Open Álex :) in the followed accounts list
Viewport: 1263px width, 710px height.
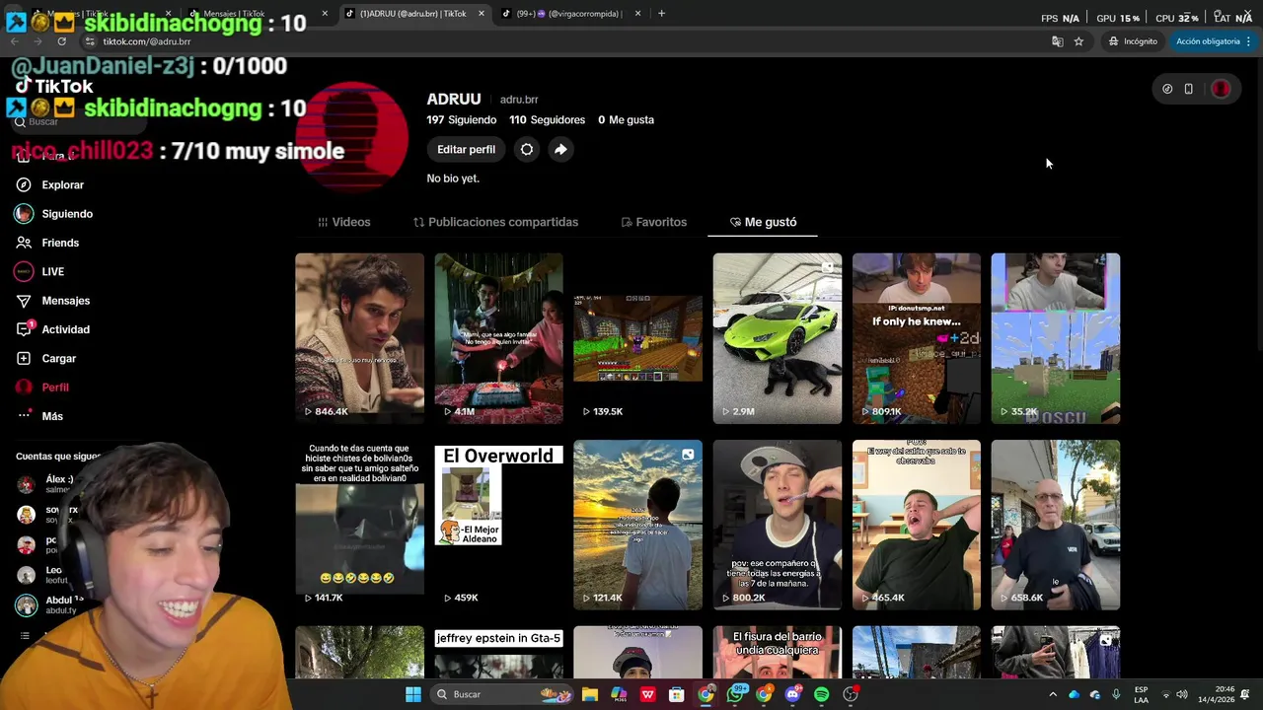point(47,483)
